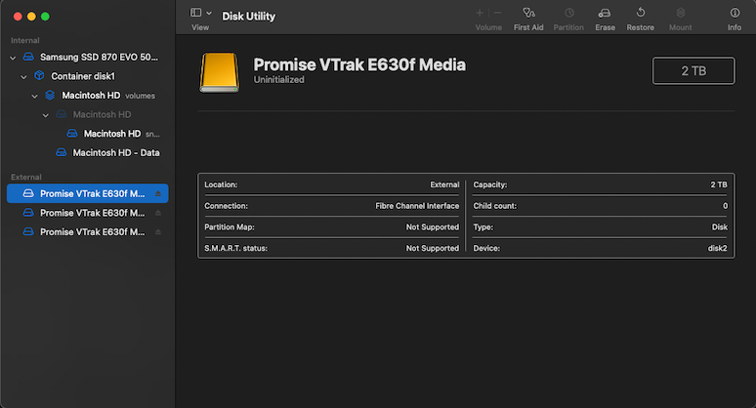This screenshot has height=408, width=756.
Task: Select Samsung SSD 870 EVO disk
Action: [99, 57]
